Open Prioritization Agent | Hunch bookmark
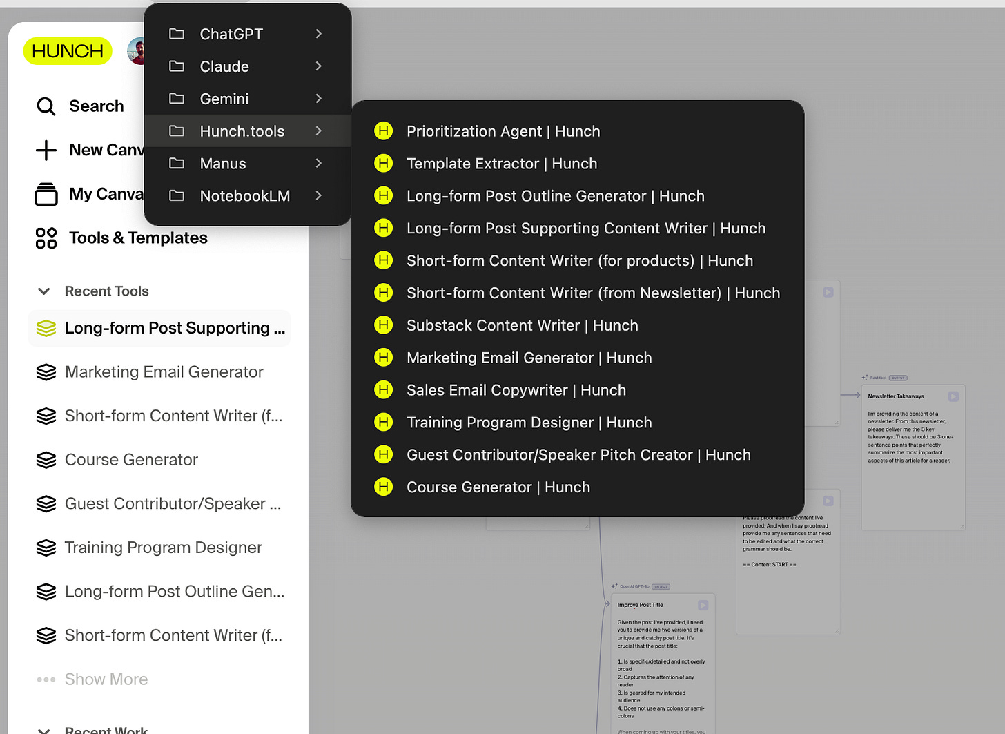 coord(578,131)
